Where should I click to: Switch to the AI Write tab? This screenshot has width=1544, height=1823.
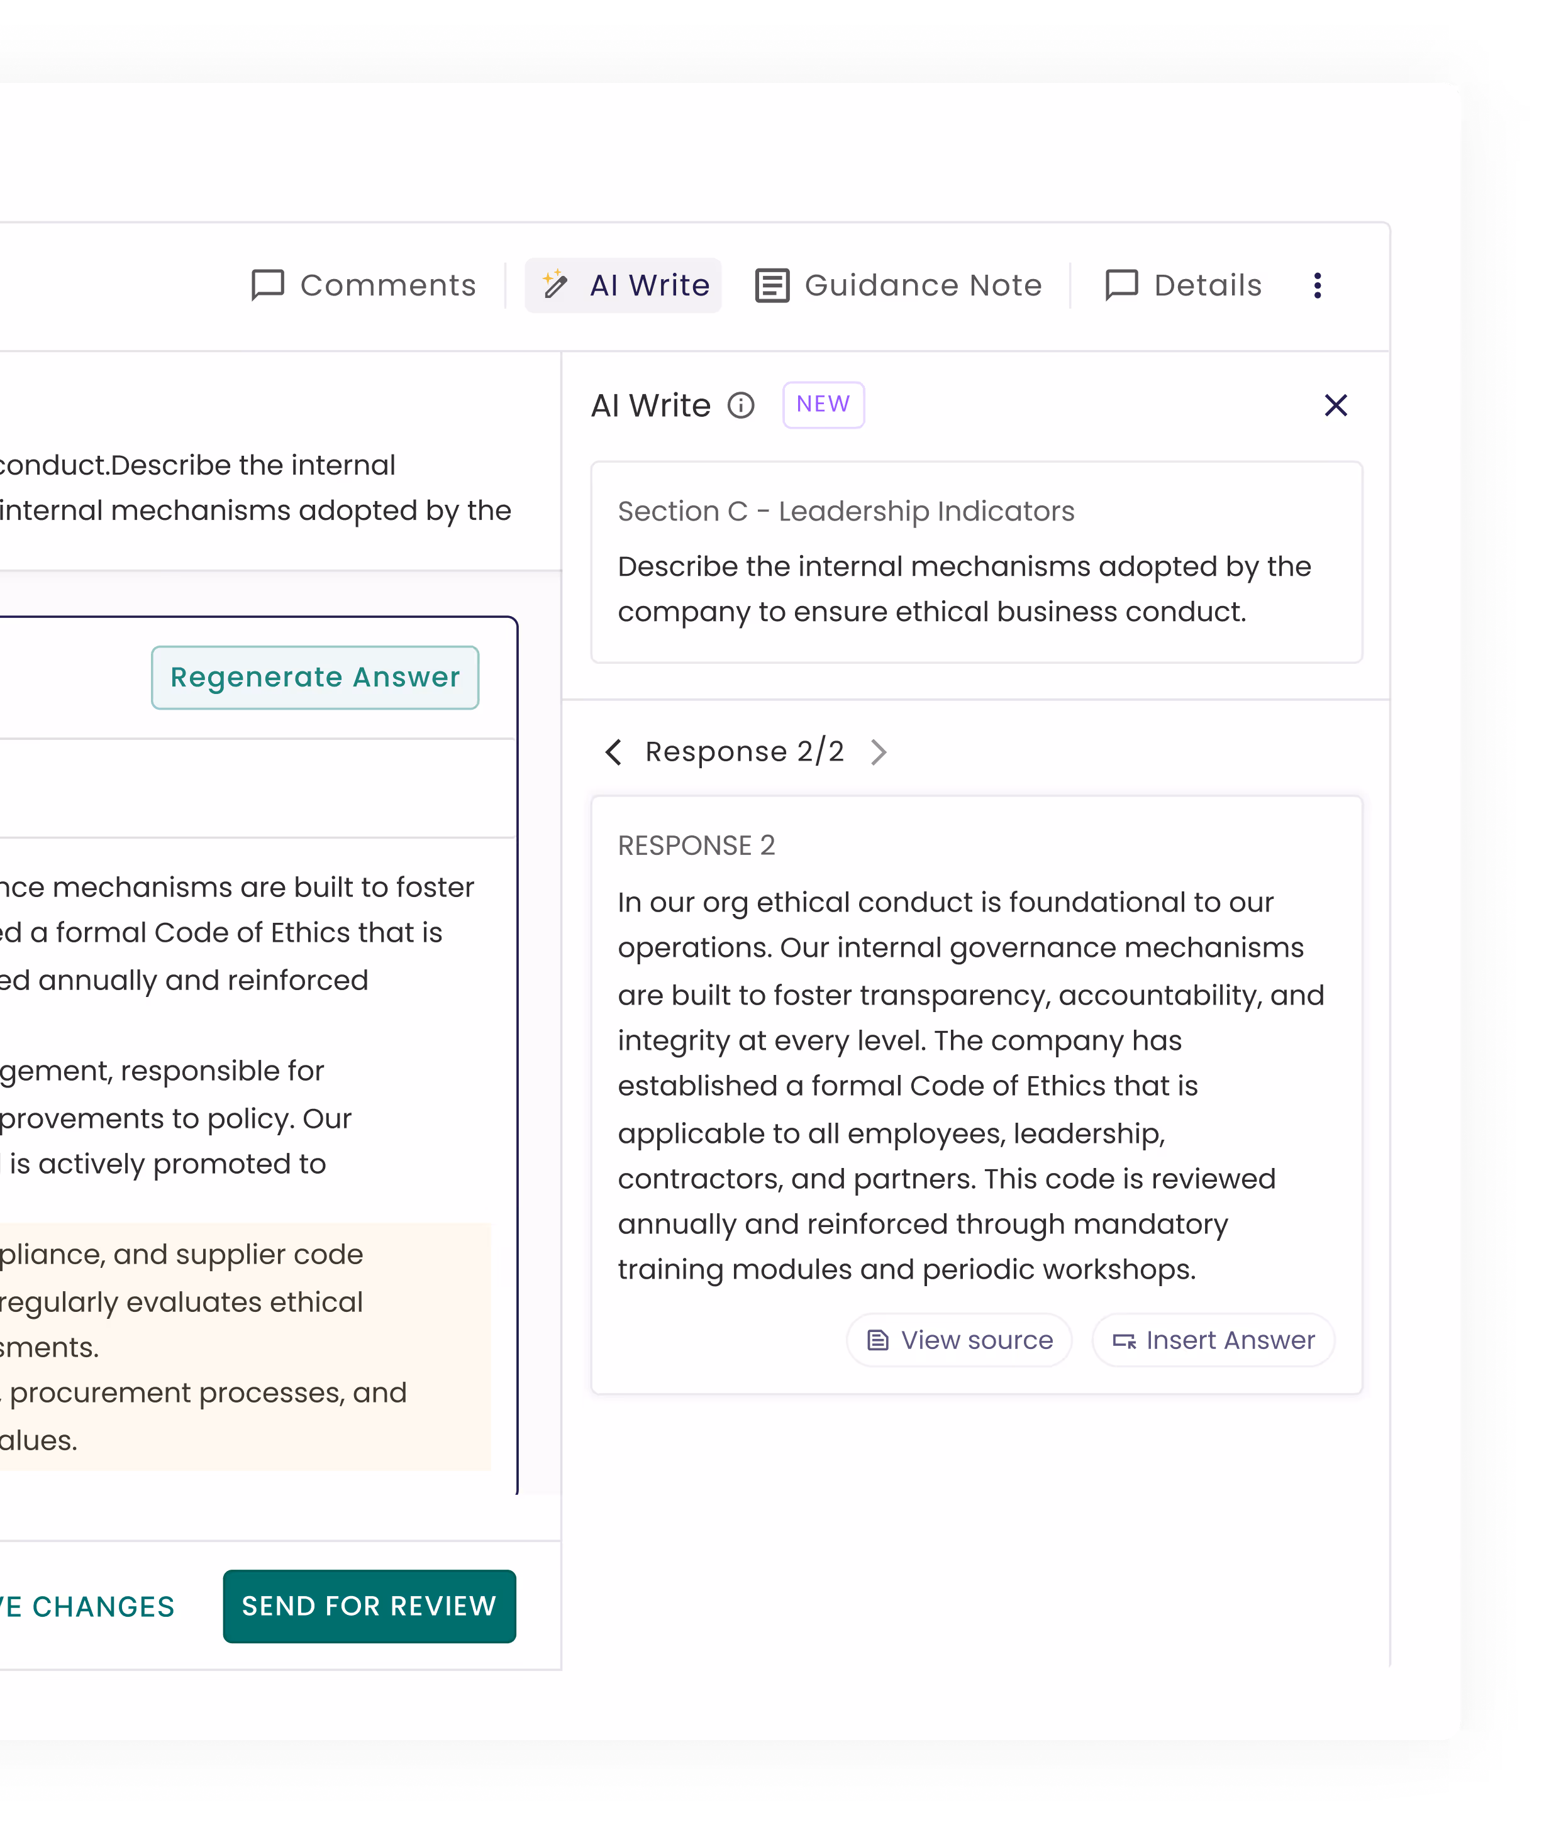pos(623,285)
